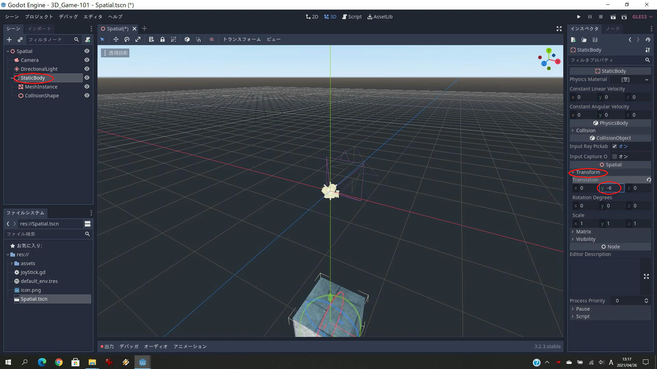
Task: Click the Translation y value field
Action: point(611,188)
